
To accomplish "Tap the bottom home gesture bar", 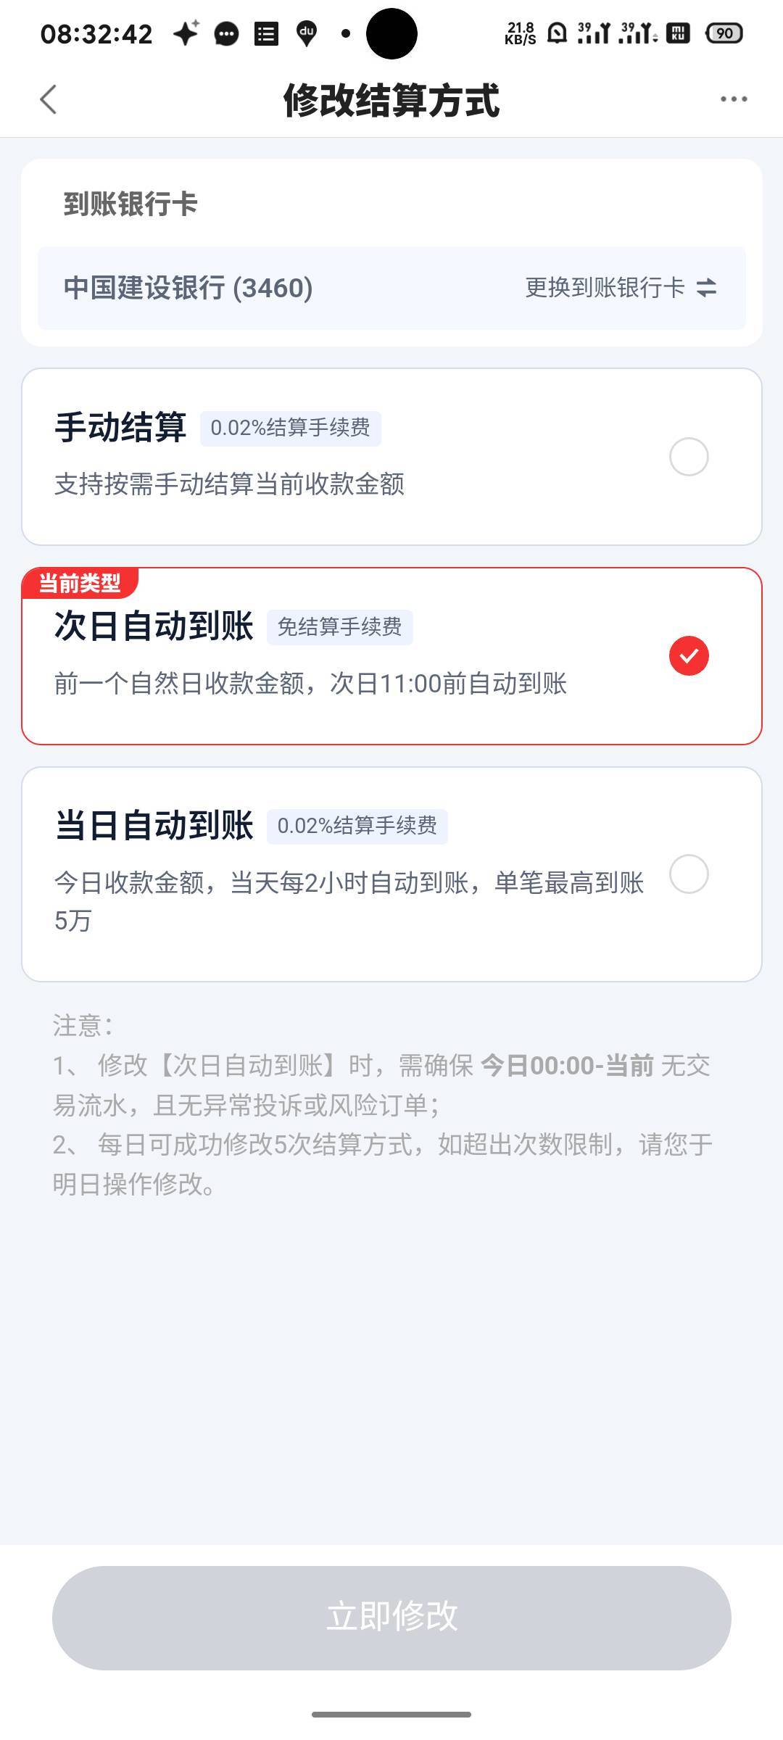I will pos(391,1715).
